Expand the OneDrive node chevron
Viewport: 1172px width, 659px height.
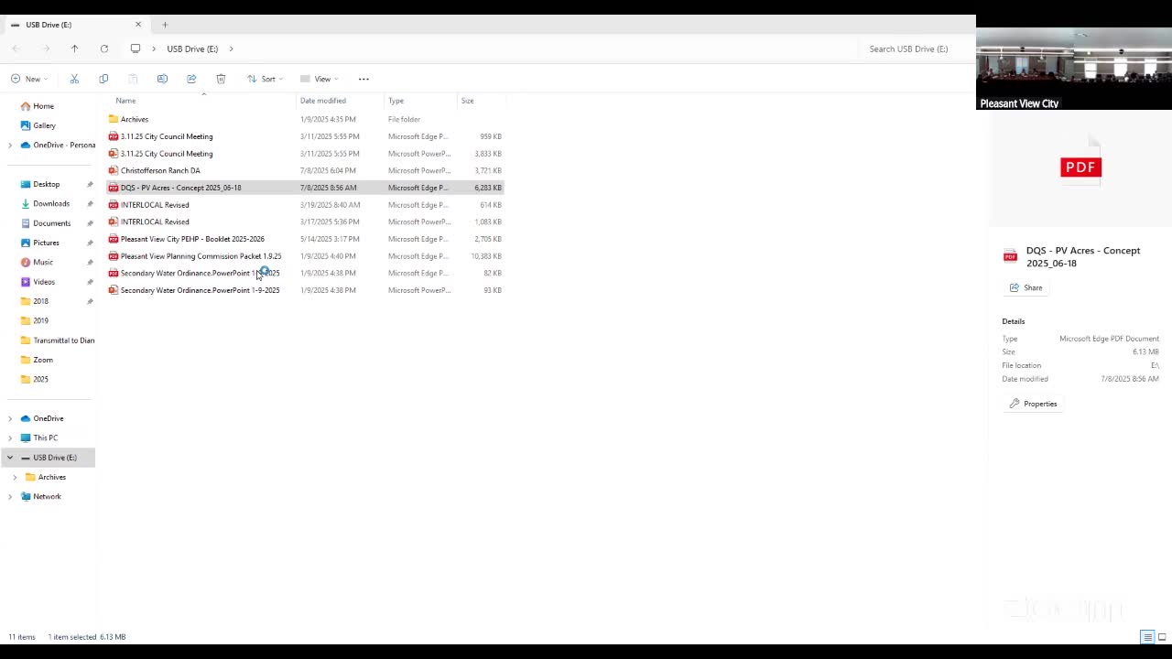[x=10, y=418]
